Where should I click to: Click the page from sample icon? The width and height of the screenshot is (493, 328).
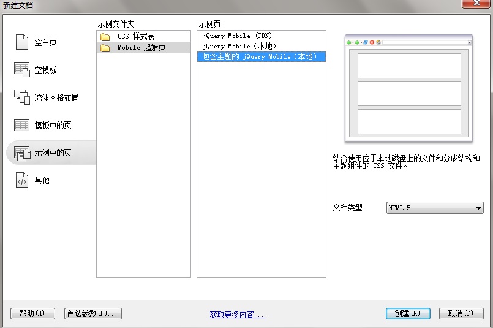coord(22,153)
